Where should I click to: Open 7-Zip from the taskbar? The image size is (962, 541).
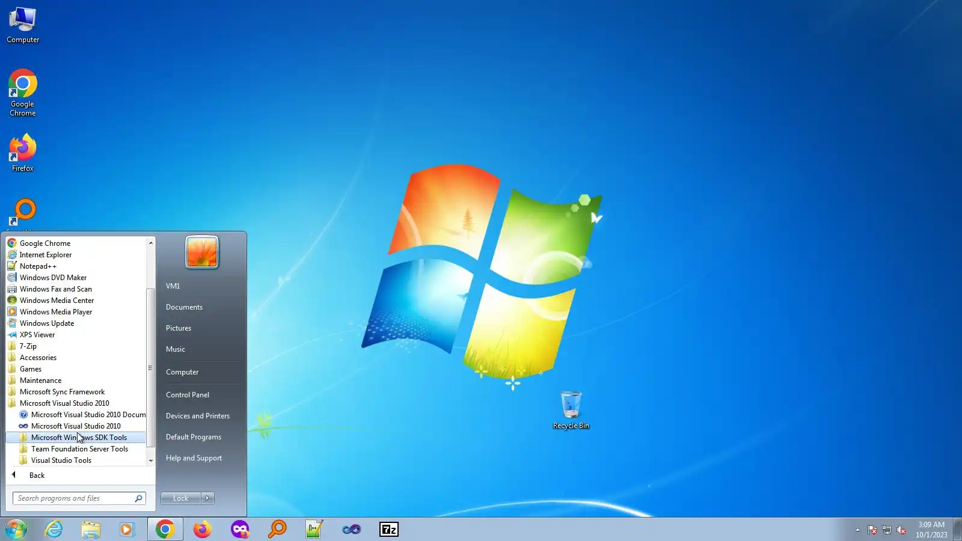click(389, 530)
